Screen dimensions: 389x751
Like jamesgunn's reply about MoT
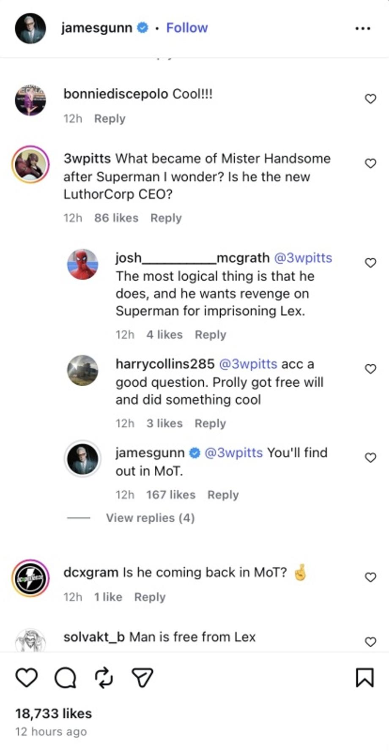coord(370,458)
